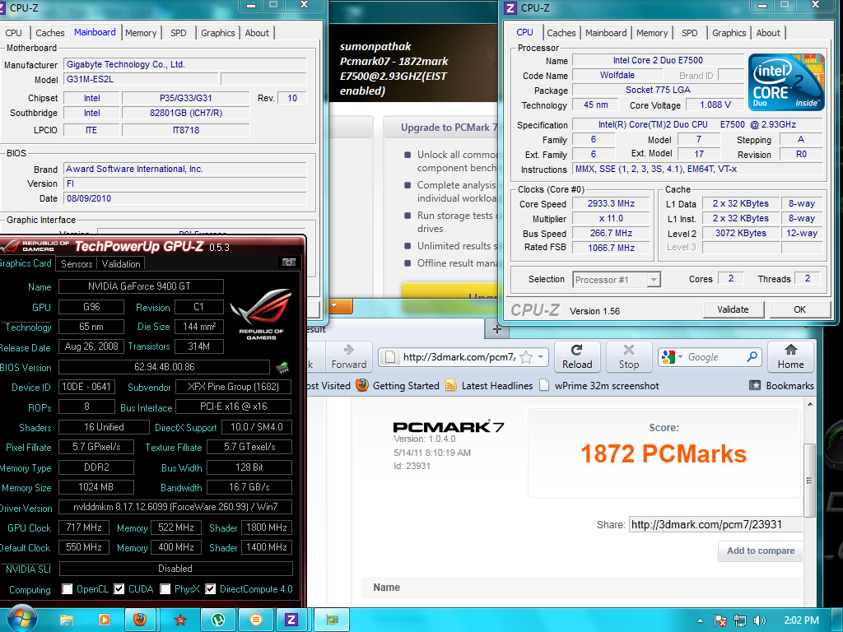The width and height of the screenshot is (843, 632).
Task: Open SPD tab in right CPU-Z window
Action: (x=689, y=33)
